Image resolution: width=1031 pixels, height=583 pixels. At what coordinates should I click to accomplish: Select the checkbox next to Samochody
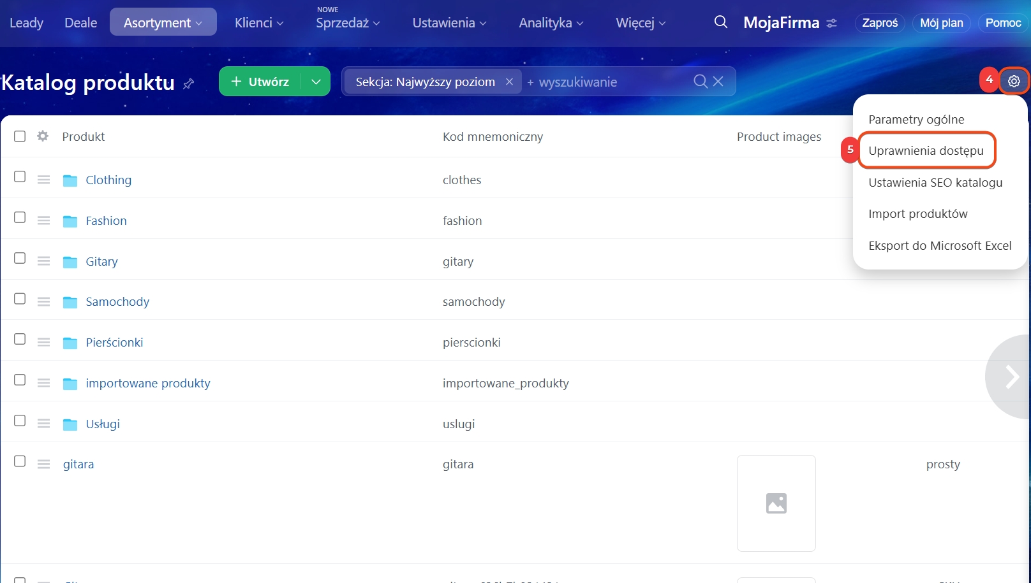click(20, 299)
